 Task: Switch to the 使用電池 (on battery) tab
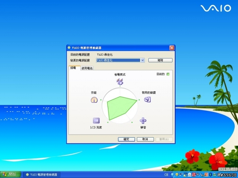coord(87,68)
